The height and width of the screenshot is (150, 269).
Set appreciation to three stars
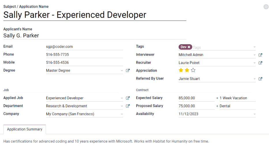click(x=193, y=70)
